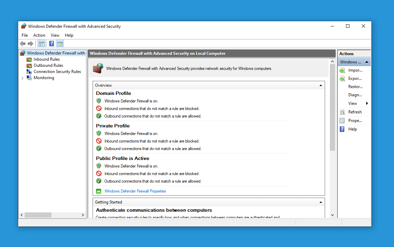Image resolution: width=394 pixels, height=247 pixels.
Task: Click the Export Policy icon in Actions
Action: [342, 79]
